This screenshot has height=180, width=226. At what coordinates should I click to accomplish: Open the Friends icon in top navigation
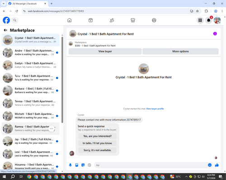pos(112,20)
